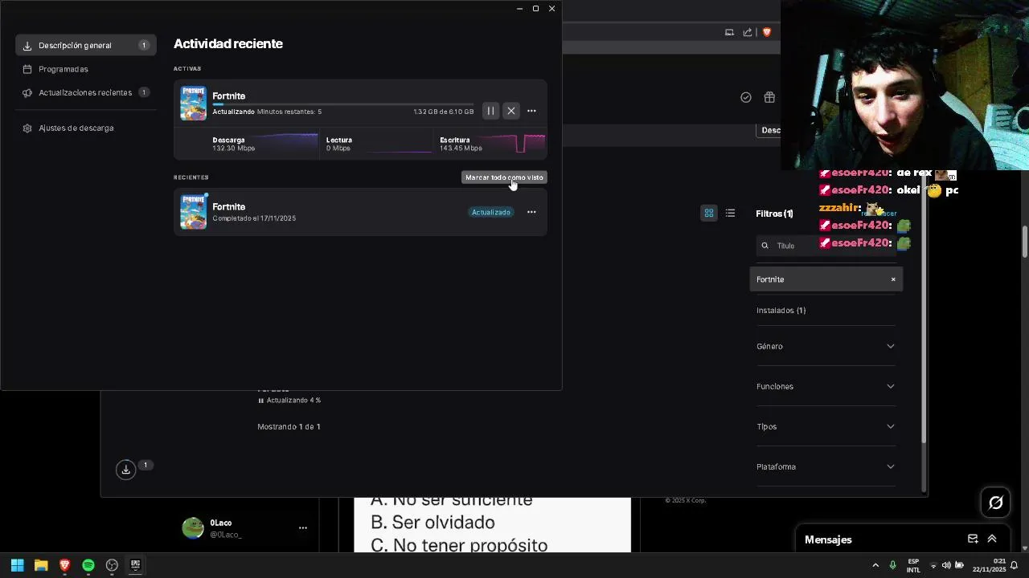Image resolution: width=1029 pixels, height=578 pixels.
Task: Open the Windows Start menu
Action: pos(17,565)
